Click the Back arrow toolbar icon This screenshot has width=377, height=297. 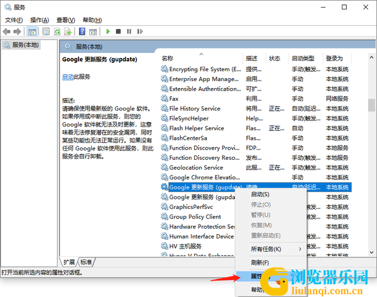click(x=6, y=31)
